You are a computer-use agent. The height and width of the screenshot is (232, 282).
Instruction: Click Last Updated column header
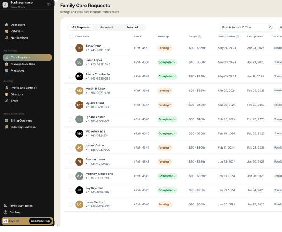pos(254,36)
